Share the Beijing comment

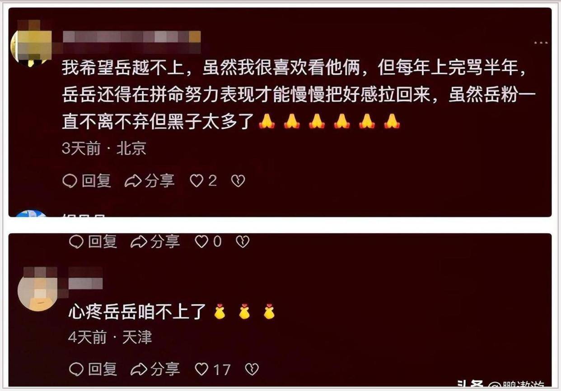[150, 181]
